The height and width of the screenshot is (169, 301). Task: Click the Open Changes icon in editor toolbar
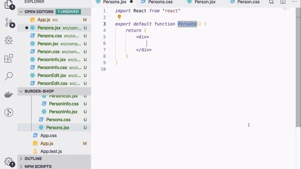tap(271, 2)
